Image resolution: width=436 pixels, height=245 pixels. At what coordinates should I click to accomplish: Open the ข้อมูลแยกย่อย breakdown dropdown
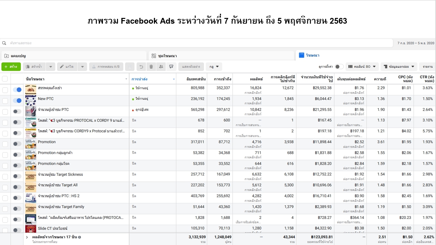[x=398, y=67]
